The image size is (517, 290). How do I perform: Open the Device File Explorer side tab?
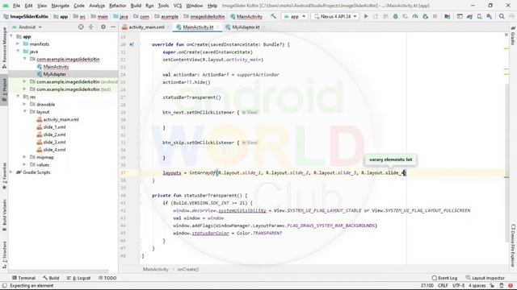513,246
